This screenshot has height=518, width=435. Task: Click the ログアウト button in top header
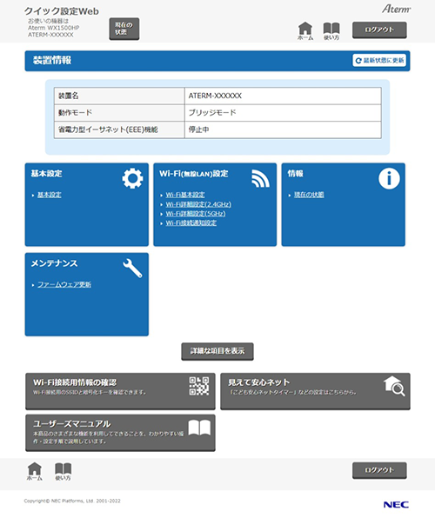pos(379,30)
